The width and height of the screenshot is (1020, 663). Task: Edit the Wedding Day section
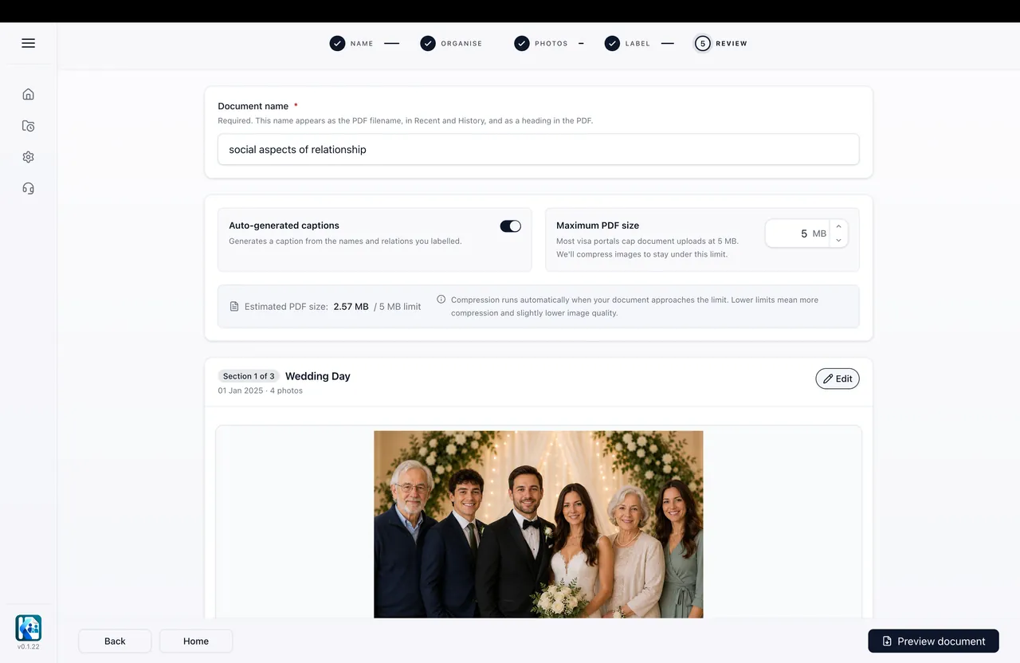pyautogui.click(x=838, y=379)
